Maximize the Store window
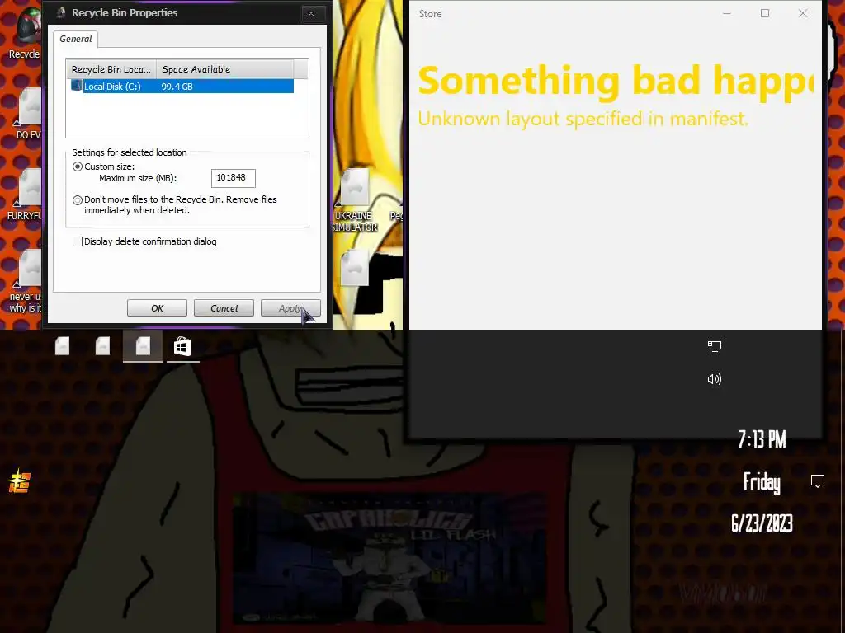The width and height of the screenshot is (845, 633). pyautogui.click(x=765, y=13)
